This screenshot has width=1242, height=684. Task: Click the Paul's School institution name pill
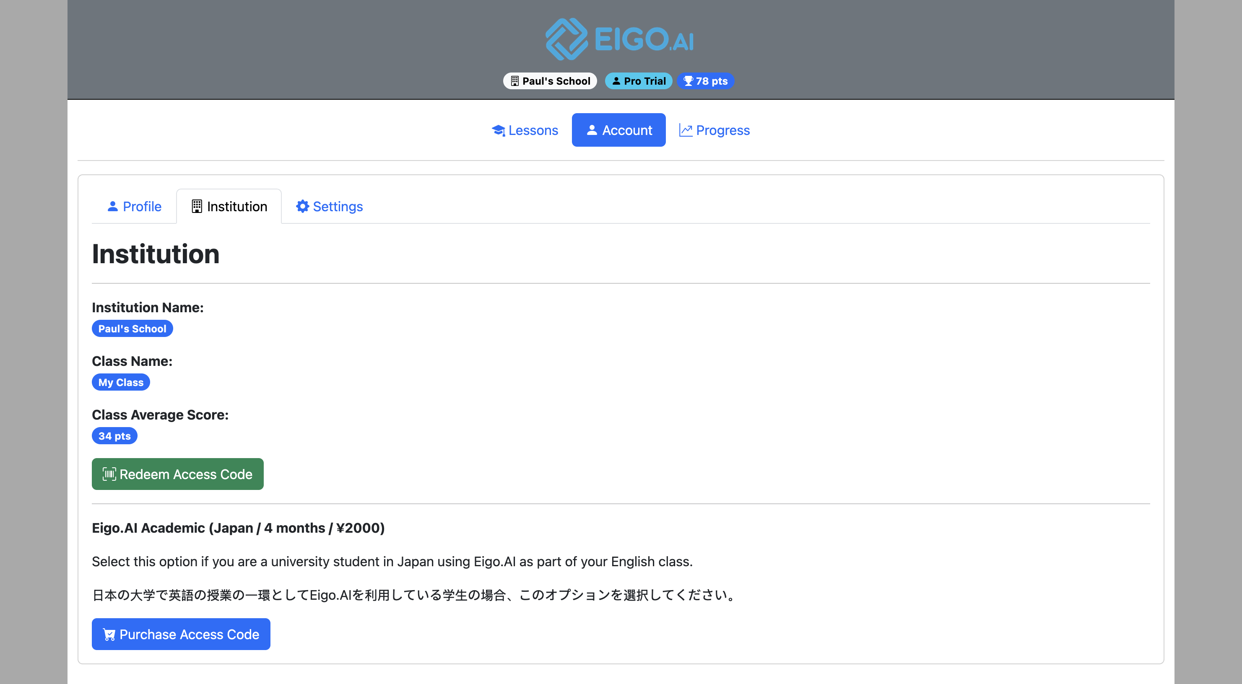(x=133, y=329)
